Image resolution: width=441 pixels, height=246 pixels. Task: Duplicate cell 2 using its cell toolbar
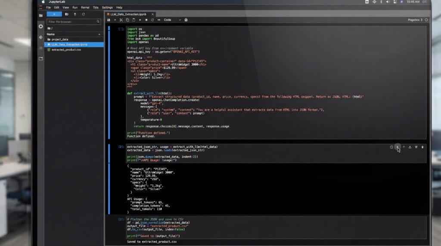(x=391, y=147)
